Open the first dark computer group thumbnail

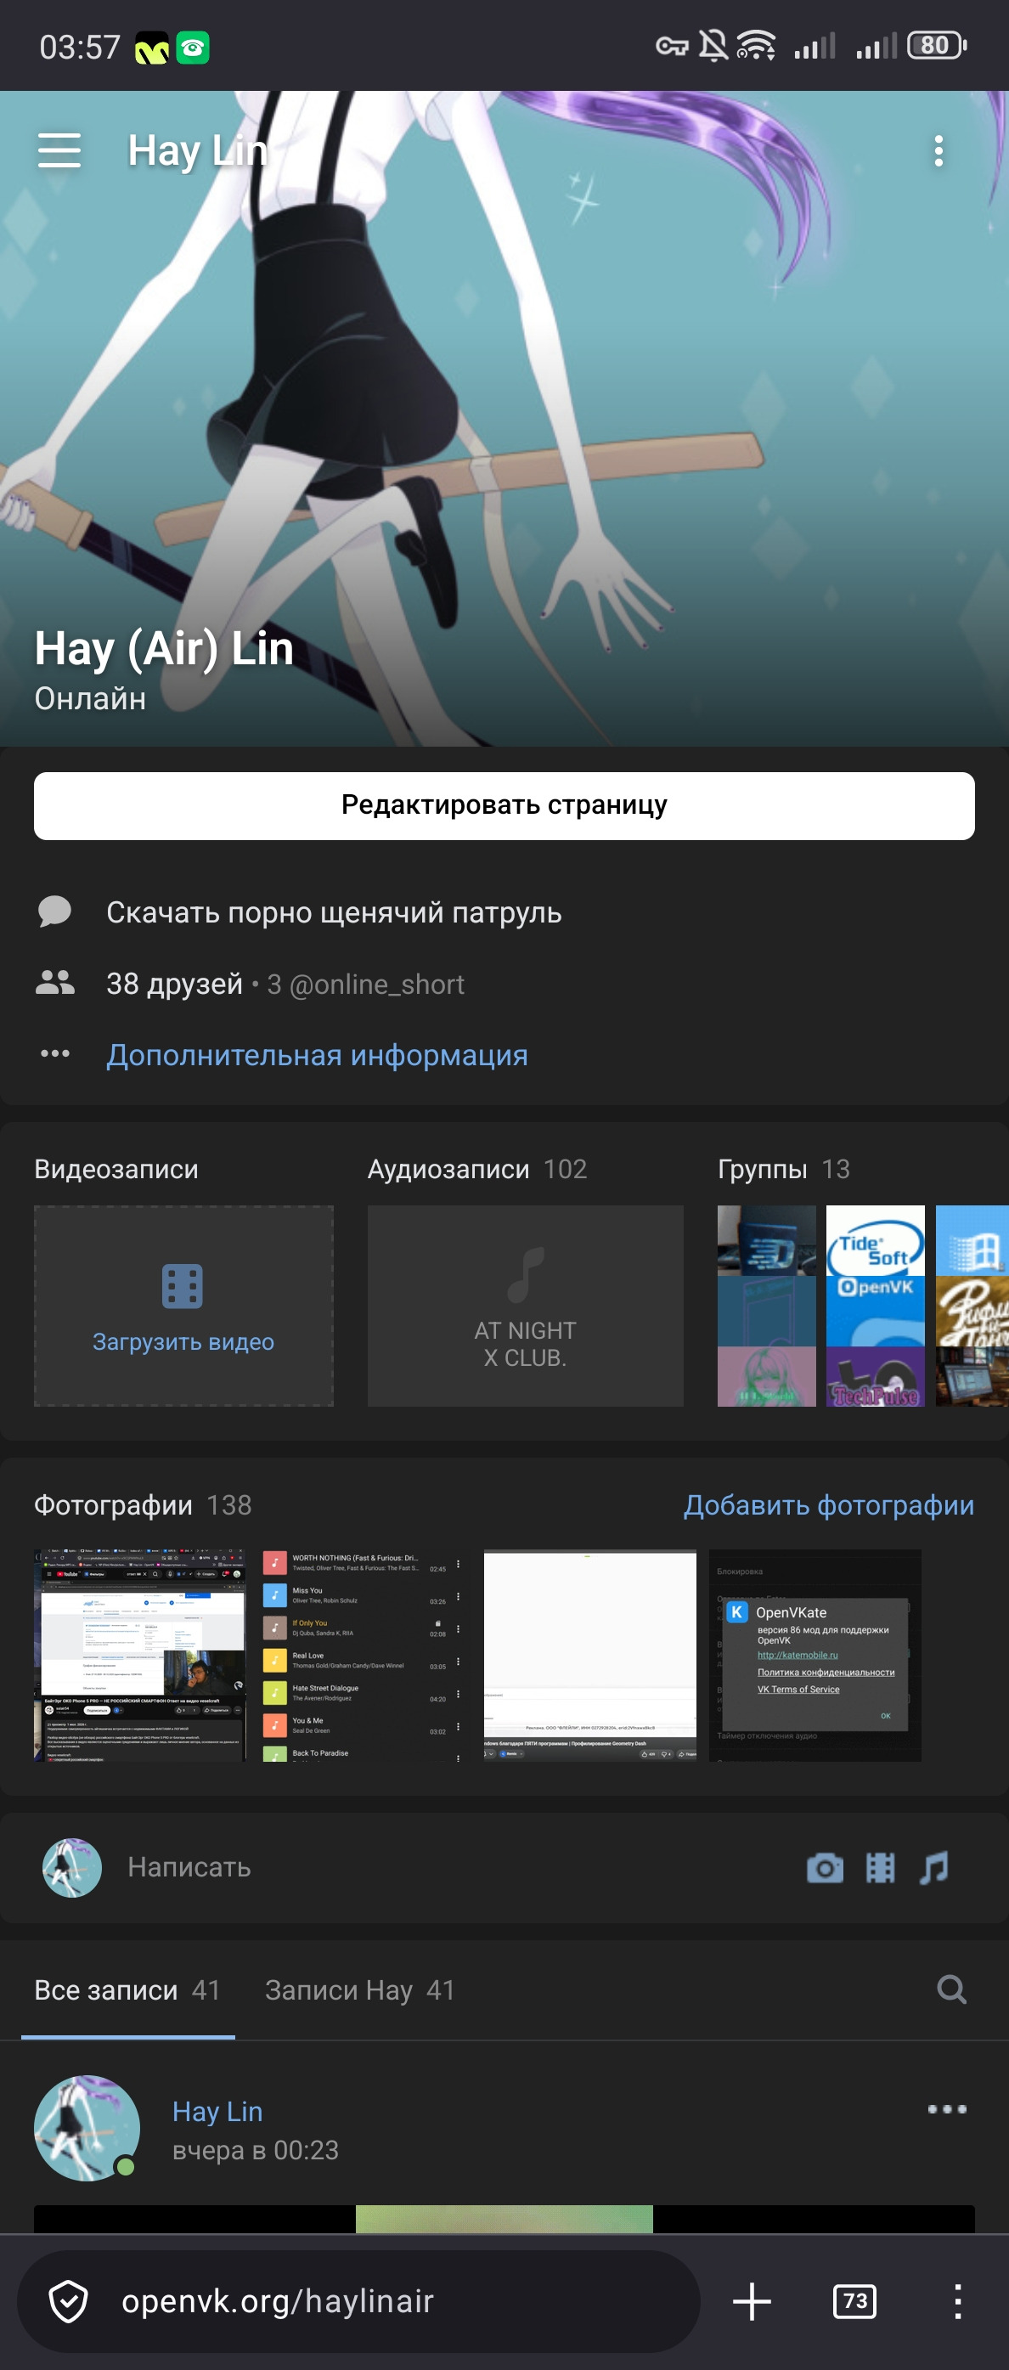766,1240
